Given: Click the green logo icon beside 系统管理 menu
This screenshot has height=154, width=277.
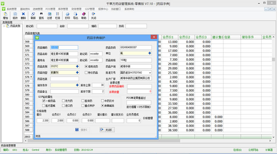Looking at the screenshot, I should 3,9.
